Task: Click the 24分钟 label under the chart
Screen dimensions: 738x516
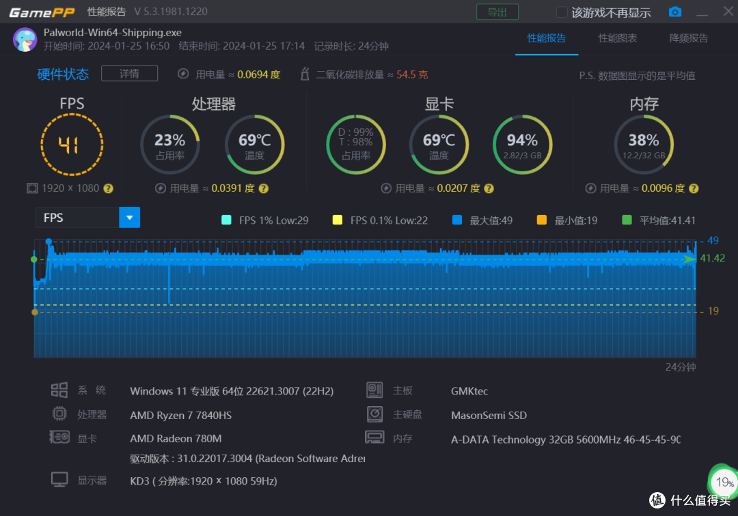Action: (x=680, y=367)
